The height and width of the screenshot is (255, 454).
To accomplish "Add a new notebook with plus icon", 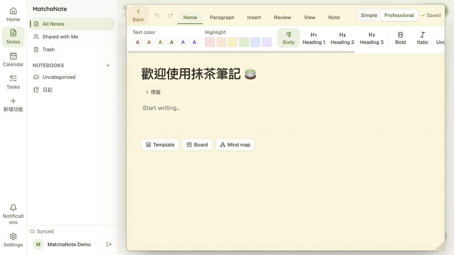I will pos(108,65).
